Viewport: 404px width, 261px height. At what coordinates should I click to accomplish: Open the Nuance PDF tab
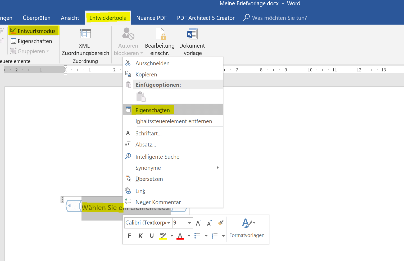click(x=152, y=18)
